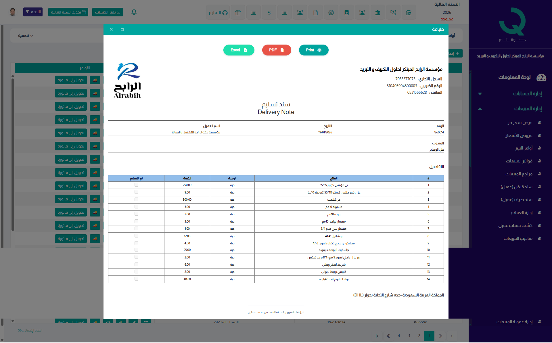Click the notification bell icon
552x343 pixels.
click(134, 12)
